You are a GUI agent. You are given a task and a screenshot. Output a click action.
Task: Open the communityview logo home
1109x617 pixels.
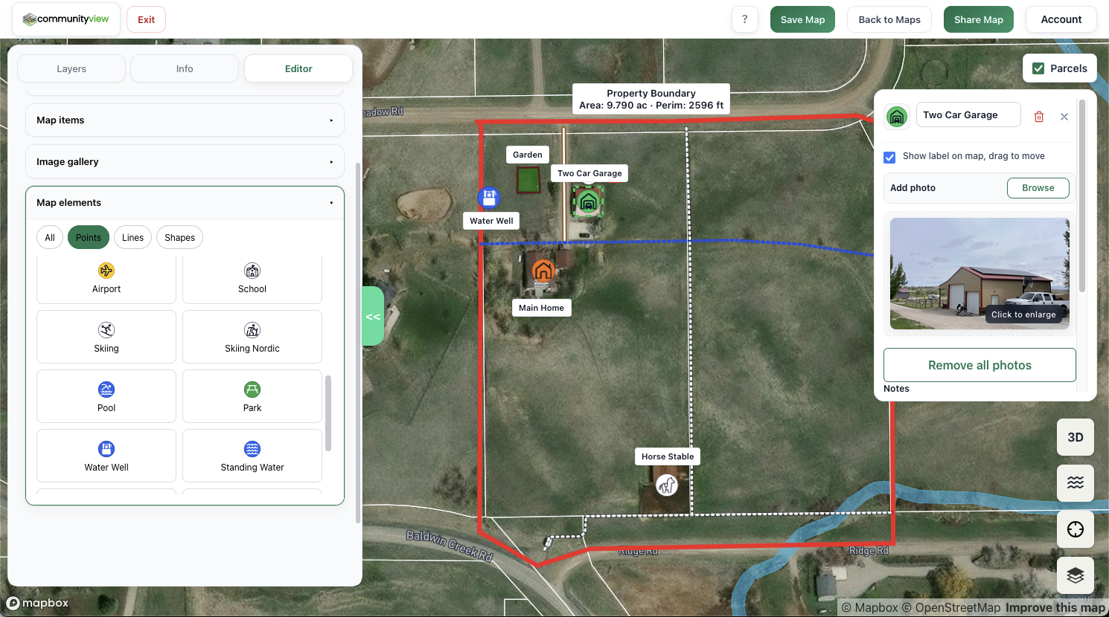pyautogui.click(x=65, y=19)
